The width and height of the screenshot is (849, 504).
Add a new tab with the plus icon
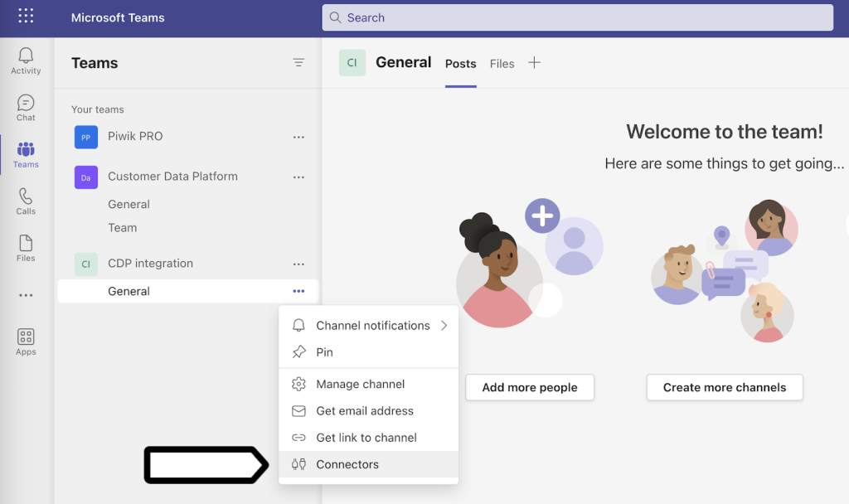pos(535,62)
